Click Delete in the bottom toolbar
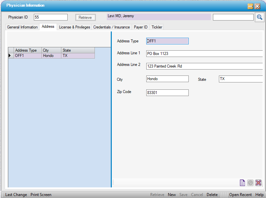This screenshot has width=266, height=198. pyautogui.click(x=212, y=195)
